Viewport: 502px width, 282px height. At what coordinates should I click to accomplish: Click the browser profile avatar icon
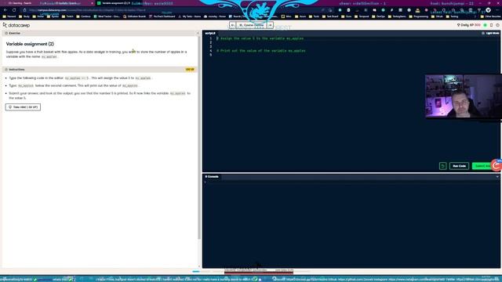coord(488,10)
